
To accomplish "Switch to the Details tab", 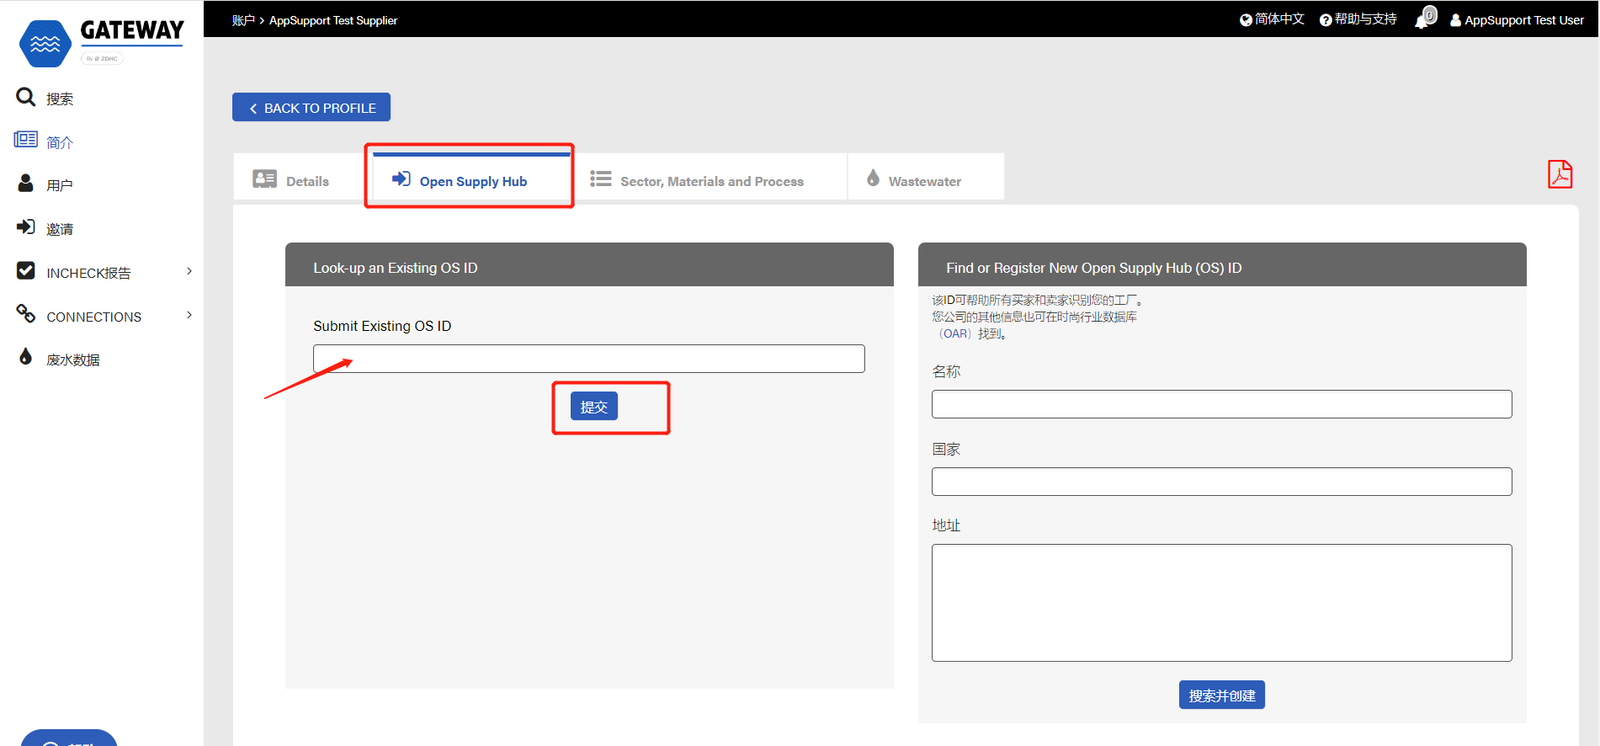I will coord(292,181).
